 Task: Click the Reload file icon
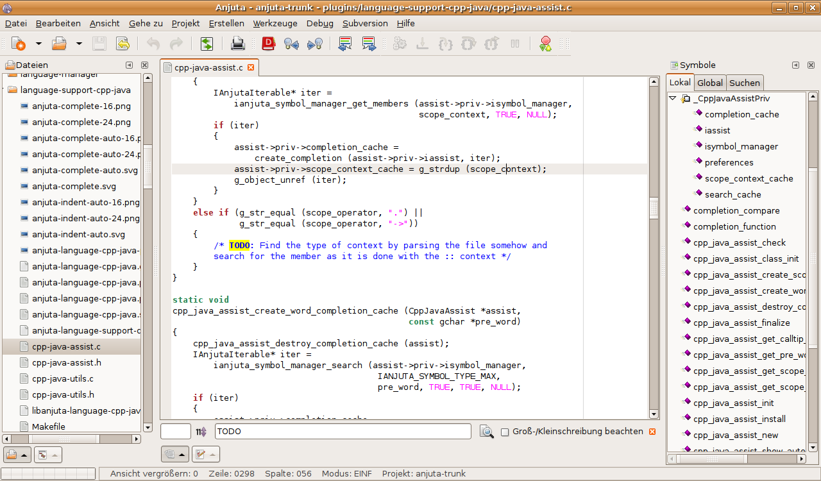pos(123,44)
